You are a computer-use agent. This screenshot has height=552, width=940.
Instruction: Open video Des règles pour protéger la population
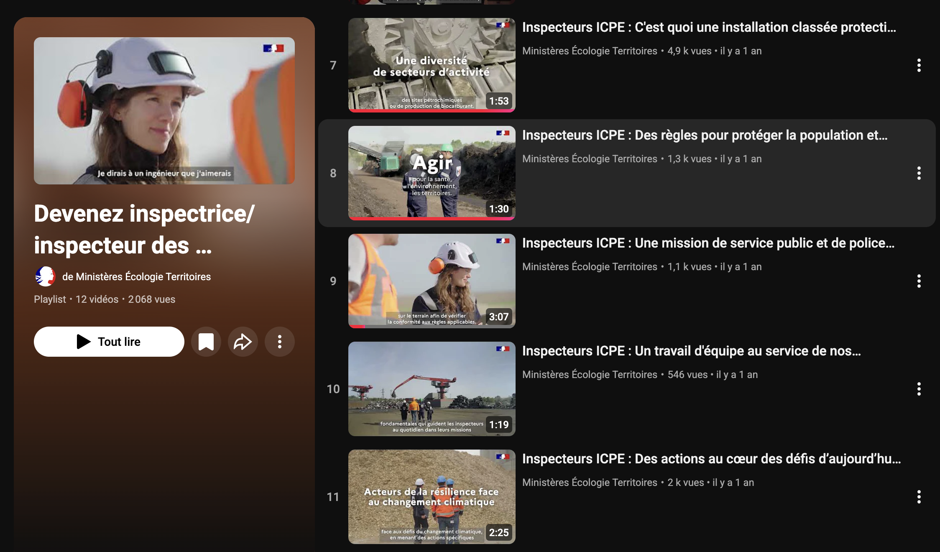click(x=704, y=135)
